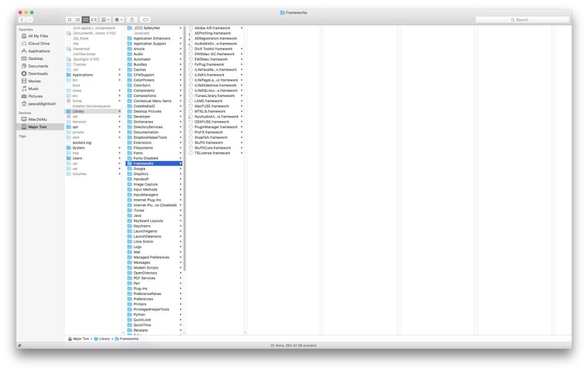Click the second column's vertical scrollbar

pyautogui.click(x=185, y=148)
